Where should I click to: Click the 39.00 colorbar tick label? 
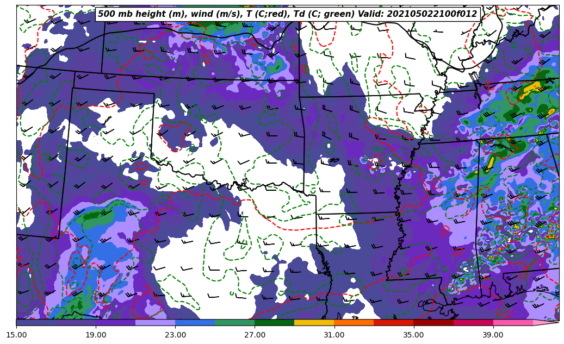493,335
